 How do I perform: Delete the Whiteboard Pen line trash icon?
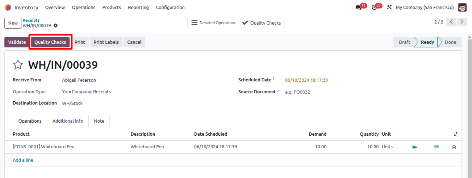point(454,147)
